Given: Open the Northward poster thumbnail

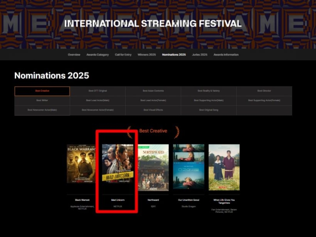Looking at the screenshot, I should [x=153, y=167].
